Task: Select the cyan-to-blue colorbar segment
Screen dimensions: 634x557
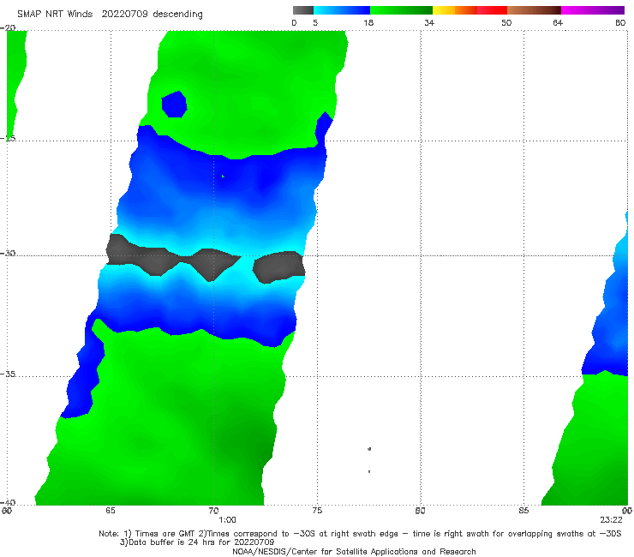Action: point(342,10)
